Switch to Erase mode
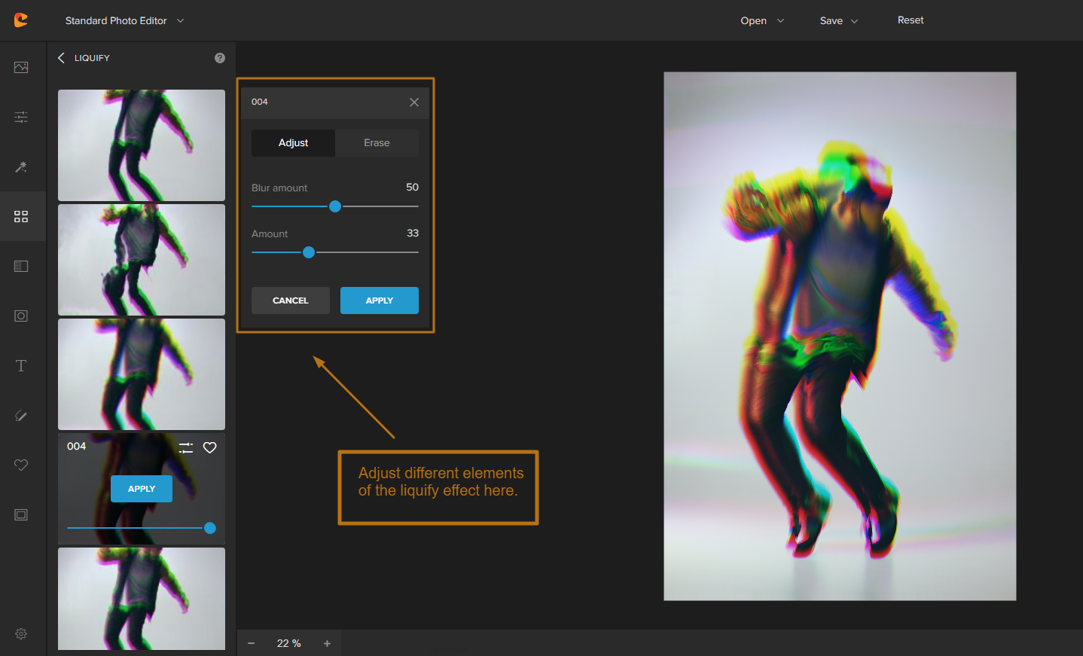This screenshot has height=656, width=1083. pos(377,143)
